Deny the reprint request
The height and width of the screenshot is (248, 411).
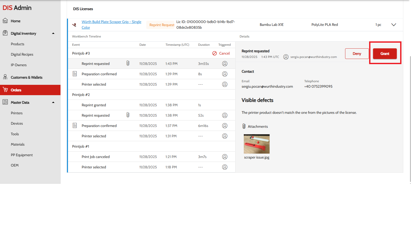pyautogui.click(x=357, y=54)
